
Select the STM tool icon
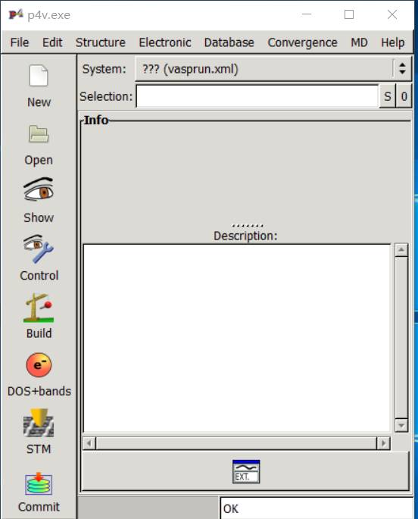(x=39, y=423)
